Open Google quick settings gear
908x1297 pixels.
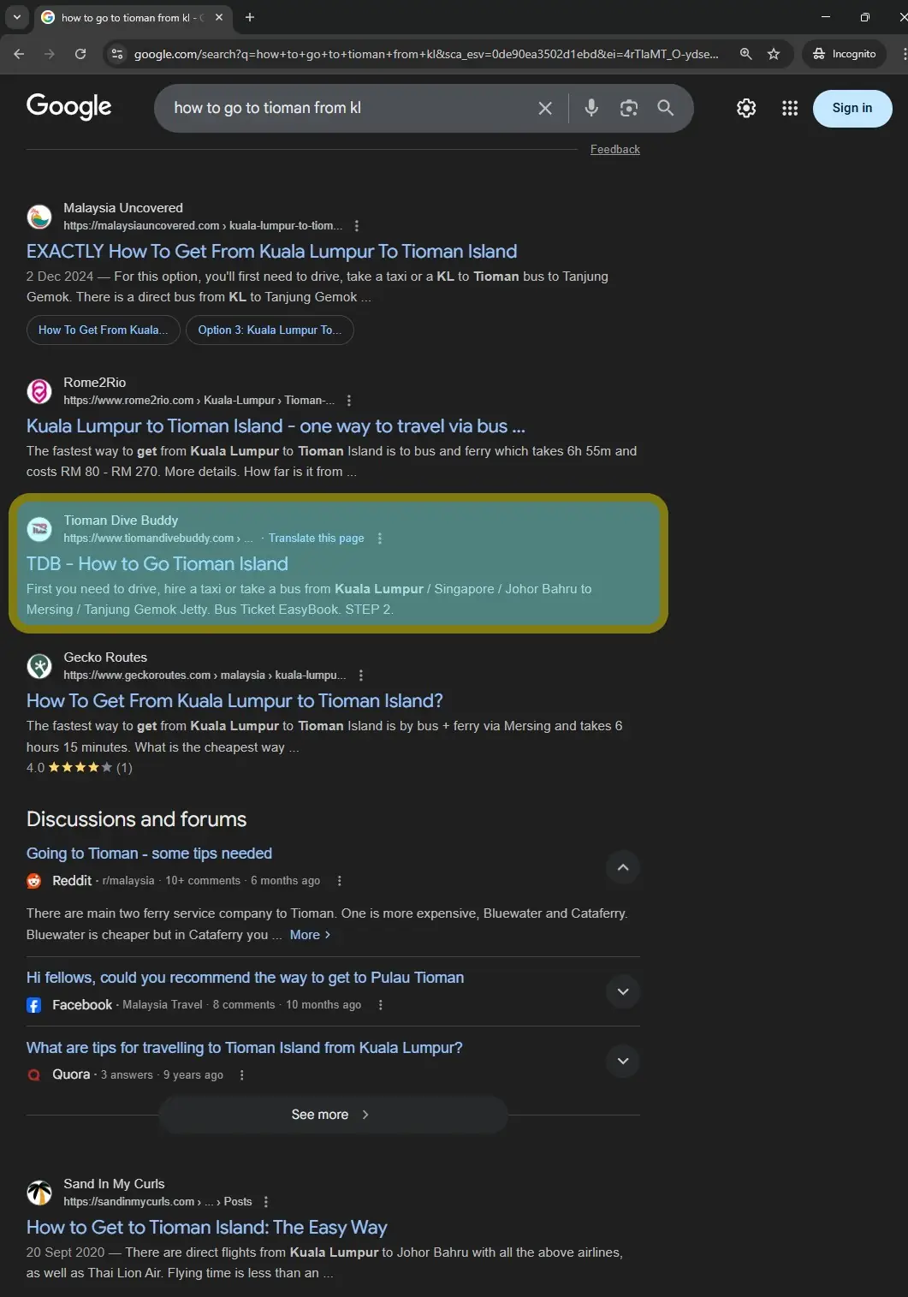[746, 108]
